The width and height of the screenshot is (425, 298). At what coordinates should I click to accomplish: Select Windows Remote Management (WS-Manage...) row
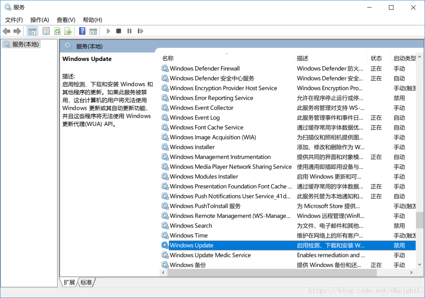click(288, 216)
